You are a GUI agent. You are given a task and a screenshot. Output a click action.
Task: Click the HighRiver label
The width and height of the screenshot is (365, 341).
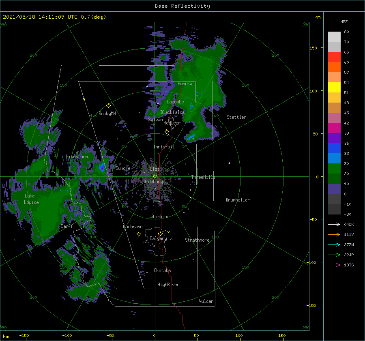coord(168,285)
